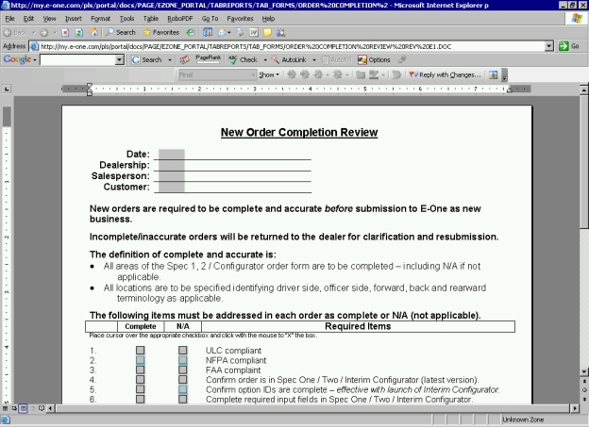Viewport: 589px width, 427px height.
Task: Switch to Reading Layout view icon
Action: [x=42, y=408]
